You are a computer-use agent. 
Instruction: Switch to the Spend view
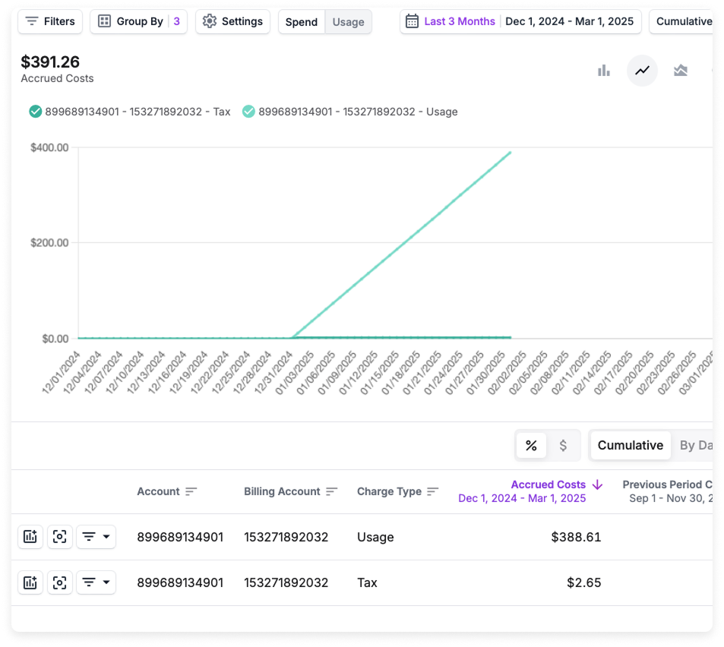(302, 22)
